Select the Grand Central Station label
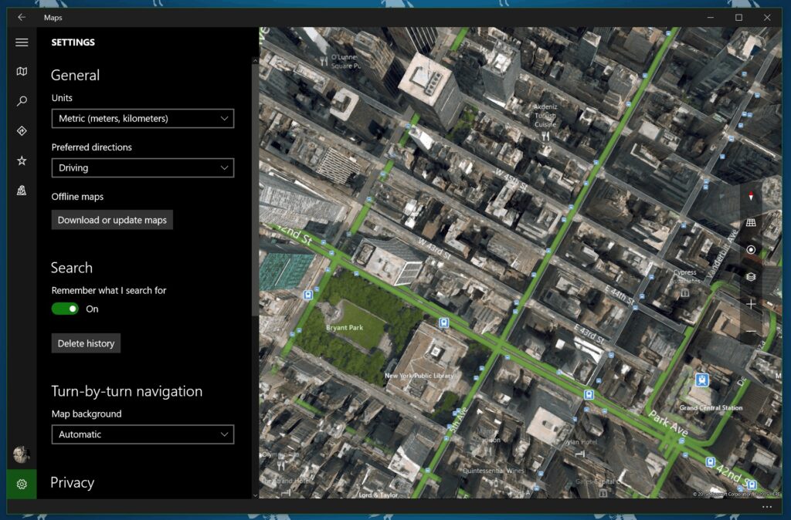791x520 pixels. tap(711, 407)
